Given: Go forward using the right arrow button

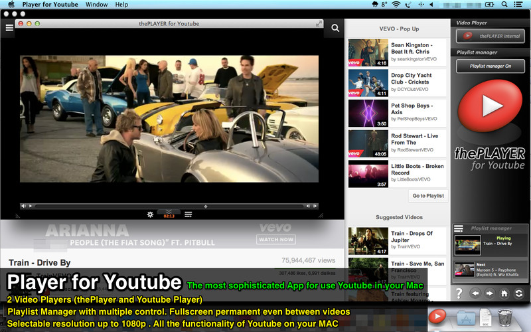Looking at the screenshot, I should pyautogui.click(x=490, y=293).
